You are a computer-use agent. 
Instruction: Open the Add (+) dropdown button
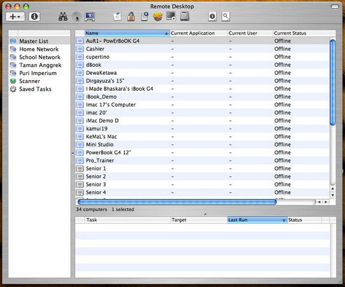point(15,17)
